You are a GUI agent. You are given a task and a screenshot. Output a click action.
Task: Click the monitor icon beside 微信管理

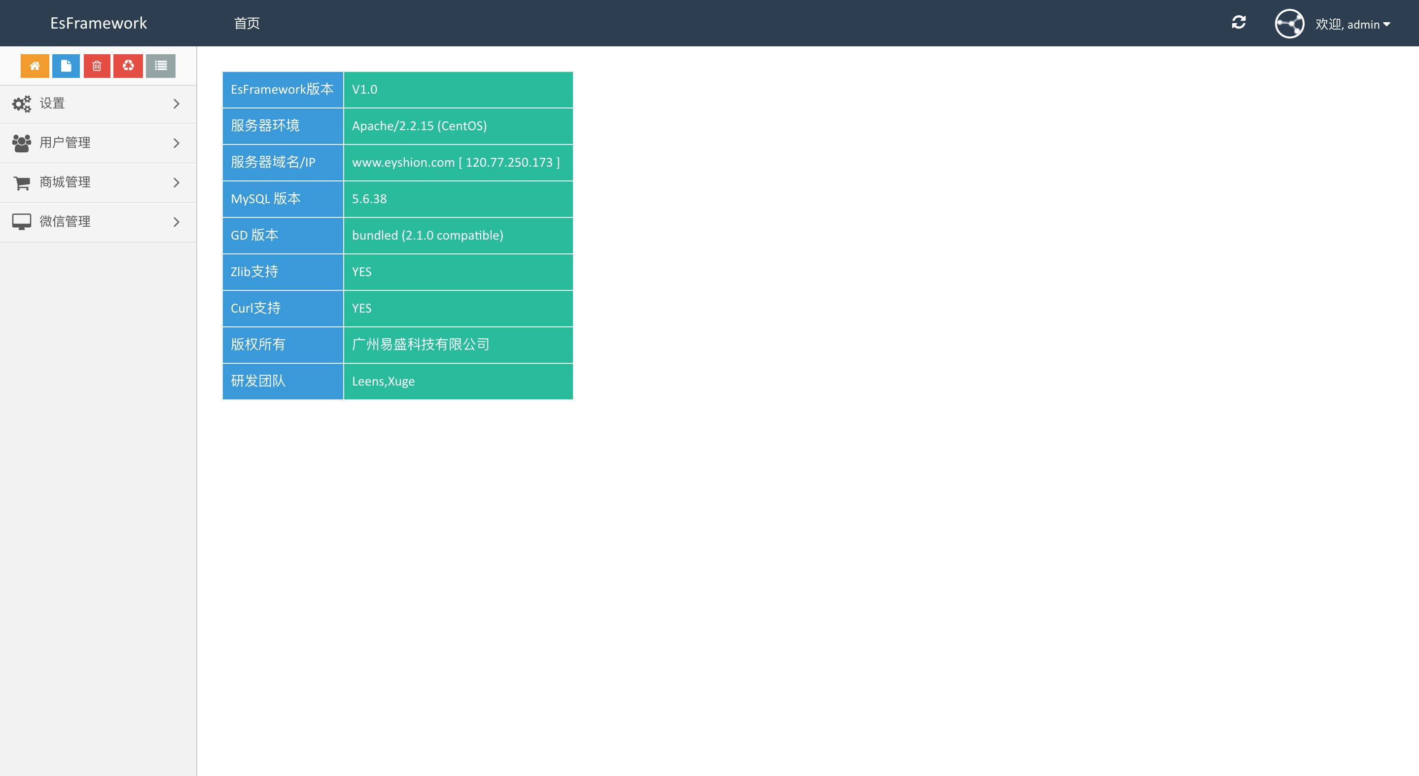click(x=22, y=222)
